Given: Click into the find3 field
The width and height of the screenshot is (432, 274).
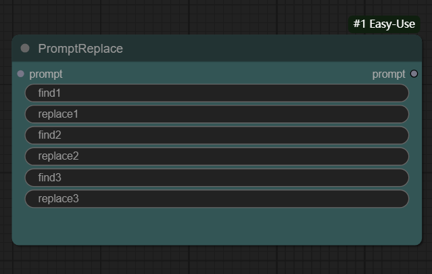Looking at the screenshot, I should 216,178.
